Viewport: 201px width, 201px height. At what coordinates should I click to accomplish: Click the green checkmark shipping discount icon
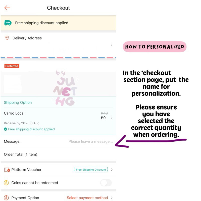[6, 129]
